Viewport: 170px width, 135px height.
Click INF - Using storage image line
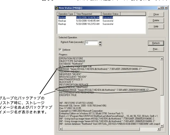click(x=107, y=121)
